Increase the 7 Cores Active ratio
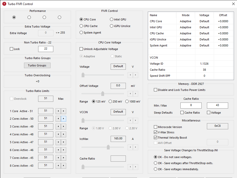Image resolution: width=237 pixels, height=178 pixels. coord(63,158)
